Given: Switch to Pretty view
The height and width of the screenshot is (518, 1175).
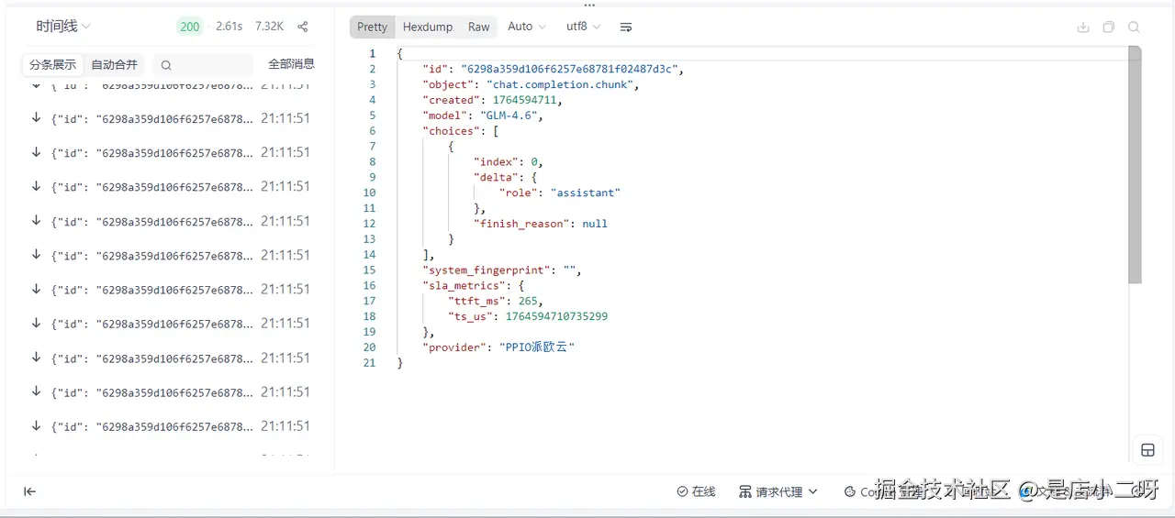Looking at the screenshot, I should pos(373,27).
